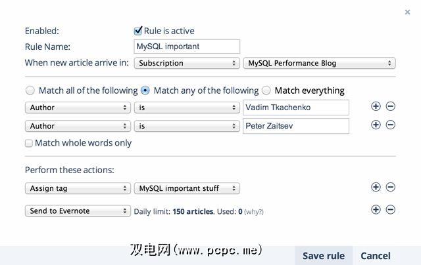Remove the Peter Zaitsev author condition
Viewport: 421px width, 265px height.
pyautogui.click(x=390, y=125)
